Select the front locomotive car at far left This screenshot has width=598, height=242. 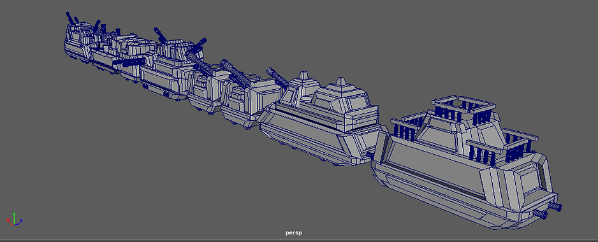tap(78, 41)
